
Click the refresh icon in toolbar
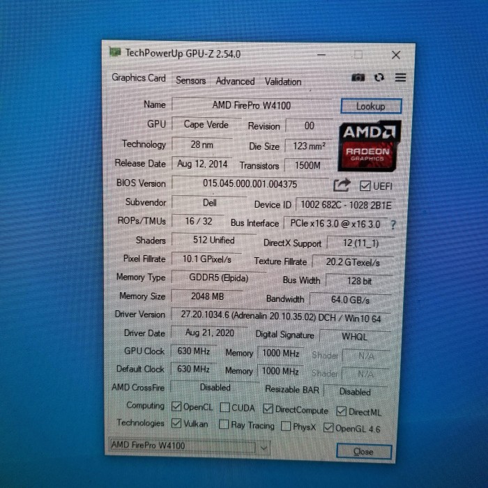point(379,78)
